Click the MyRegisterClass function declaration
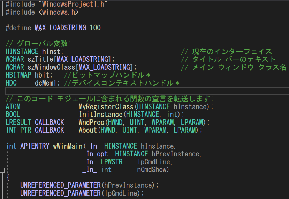This screenshot has height=199, width=289. click(106, 107)
